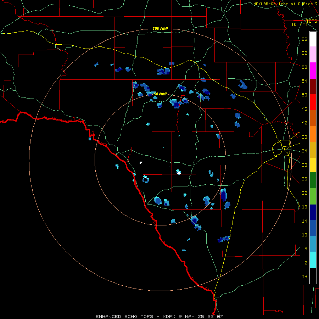Click the 2 scale label

[x=306, y=263]
